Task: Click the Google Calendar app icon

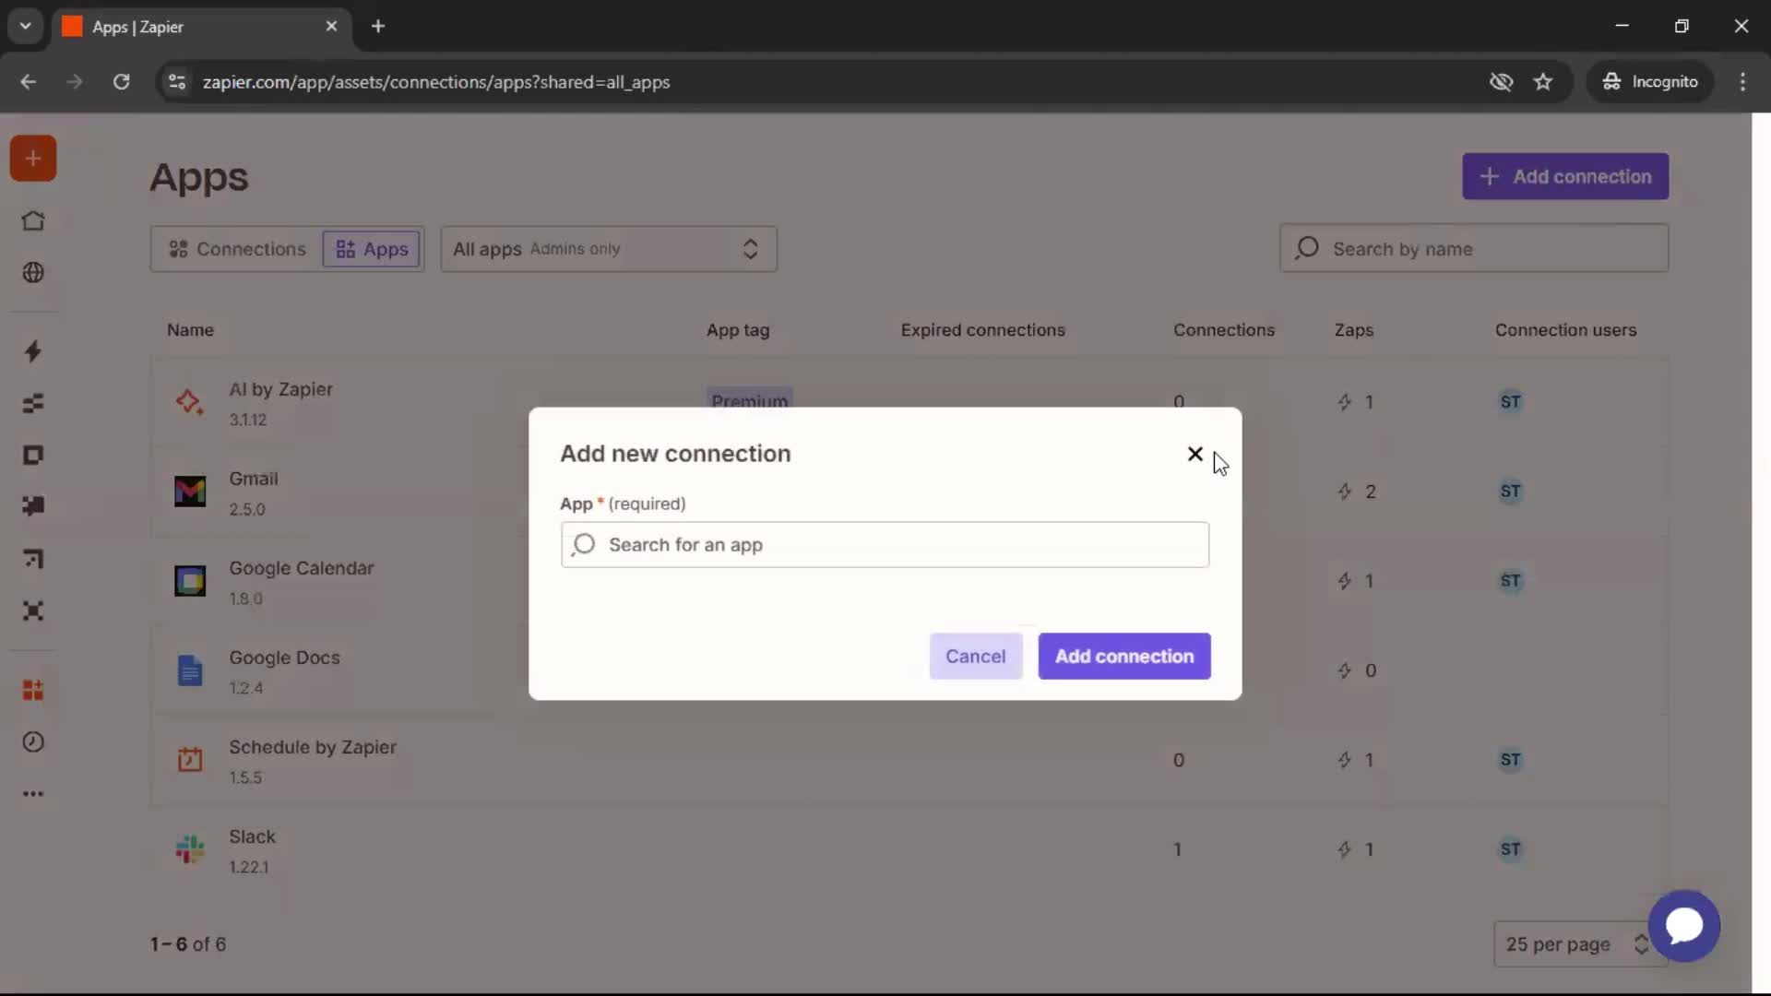Action: (190, 581)
